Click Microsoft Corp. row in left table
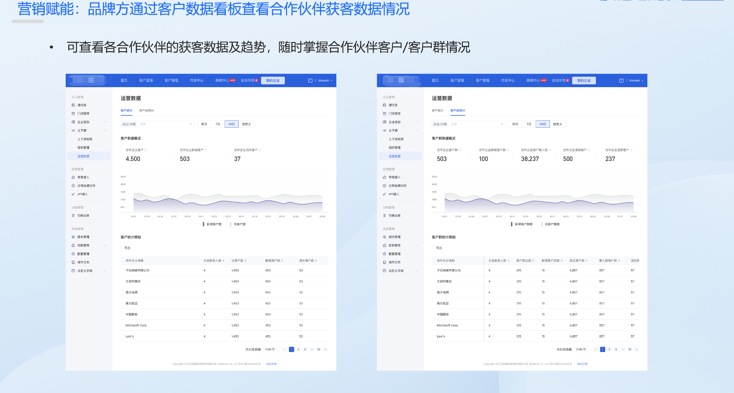The width and height of the screenshot is (734, 393). (x=224, y=325)
